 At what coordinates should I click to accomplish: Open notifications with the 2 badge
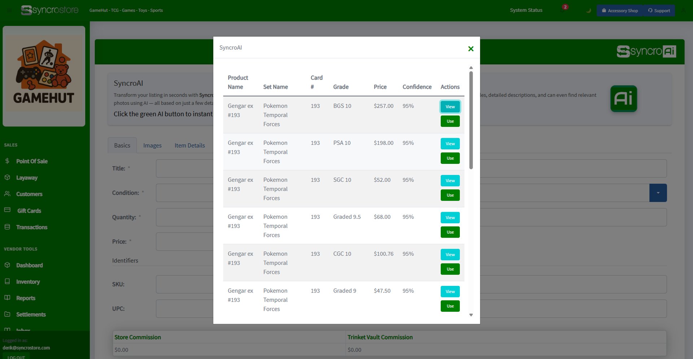563,10
